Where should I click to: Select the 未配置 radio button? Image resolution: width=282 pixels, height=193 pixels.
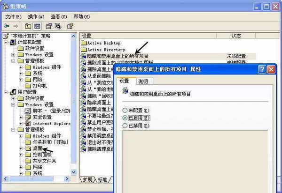(x=125, y=110)
